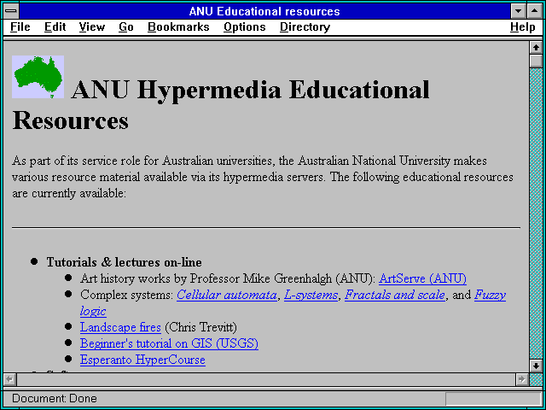Click the ANU Hypermedia Educational Resources heading
The height and width of the screenshot is (410, 546).
221,104
